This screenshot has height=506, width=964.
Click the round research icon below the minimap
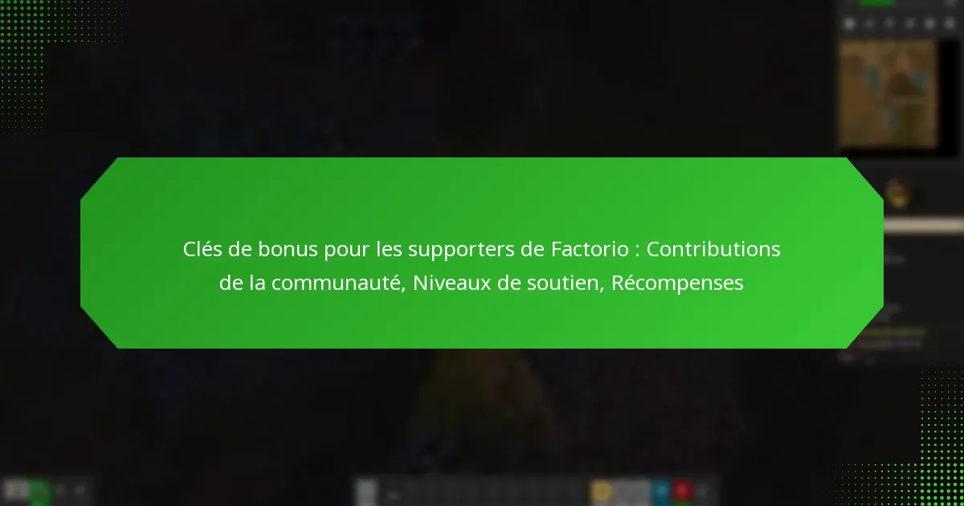tap(894, 191)
